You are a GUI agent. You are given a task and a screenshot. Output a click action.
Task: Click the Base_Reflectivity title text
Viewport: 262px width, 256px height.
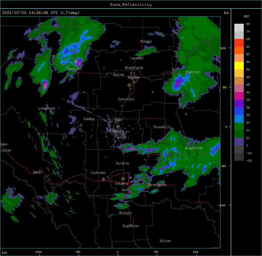[131, 5]
